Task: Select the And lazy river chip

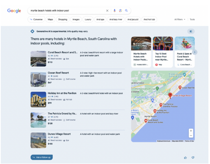Action: [x=116, y=19]
